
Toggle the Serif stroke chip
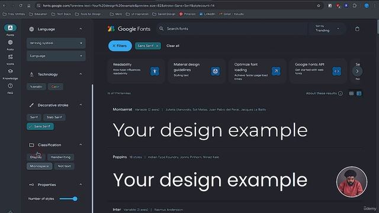coord(34,117)
